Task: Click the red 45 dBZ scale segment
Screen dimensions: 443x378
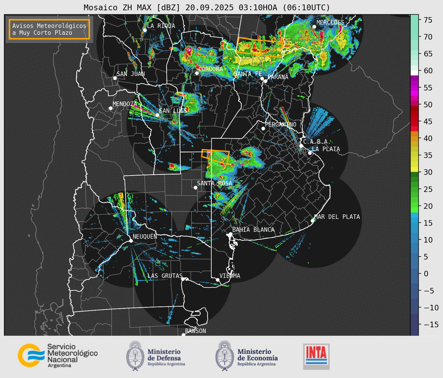Action: 414,121
